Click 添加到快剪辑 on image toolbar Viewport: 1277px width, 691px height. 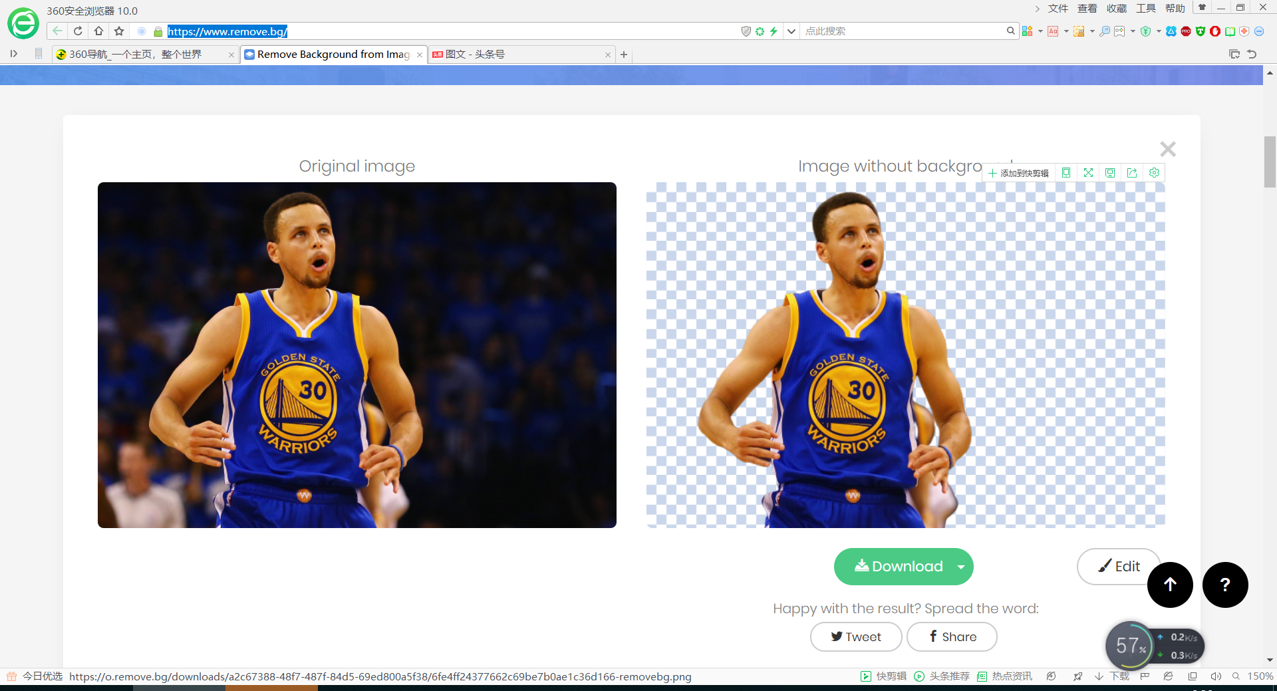tap(1019, 173)
